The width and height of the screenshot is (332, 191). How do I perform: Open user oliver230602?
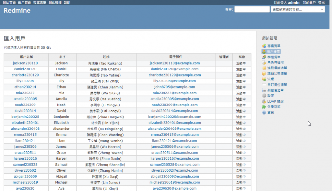point(25,170)
